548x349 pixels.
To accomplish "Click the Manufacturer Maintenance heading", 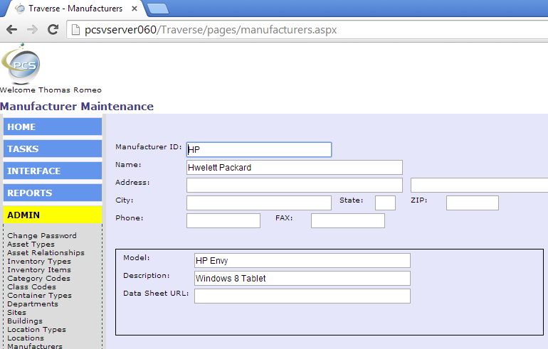I will 77,106.
